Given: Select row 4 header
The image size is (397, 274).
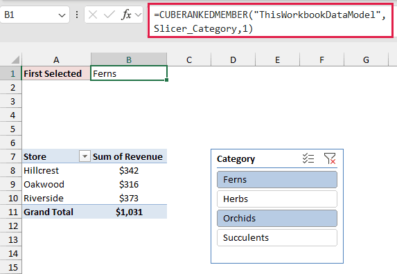Looking at the screenshot, I should tap(11, 115).
